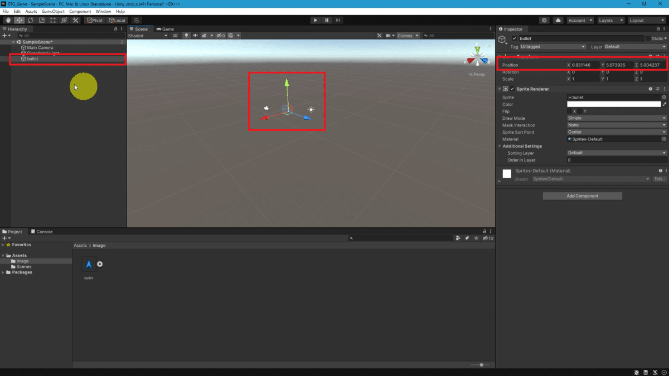Toggle the bullet object active checkbox
The image size is (669, 376).
pyautogui.click(x=514, y=38)
